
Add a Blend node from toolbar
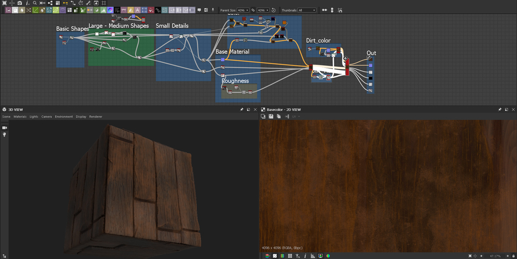(15, 10)
